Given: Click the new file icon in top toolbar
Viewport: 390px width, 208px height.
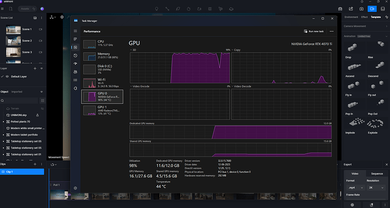Looking at the screenshot, I should 11,8.
